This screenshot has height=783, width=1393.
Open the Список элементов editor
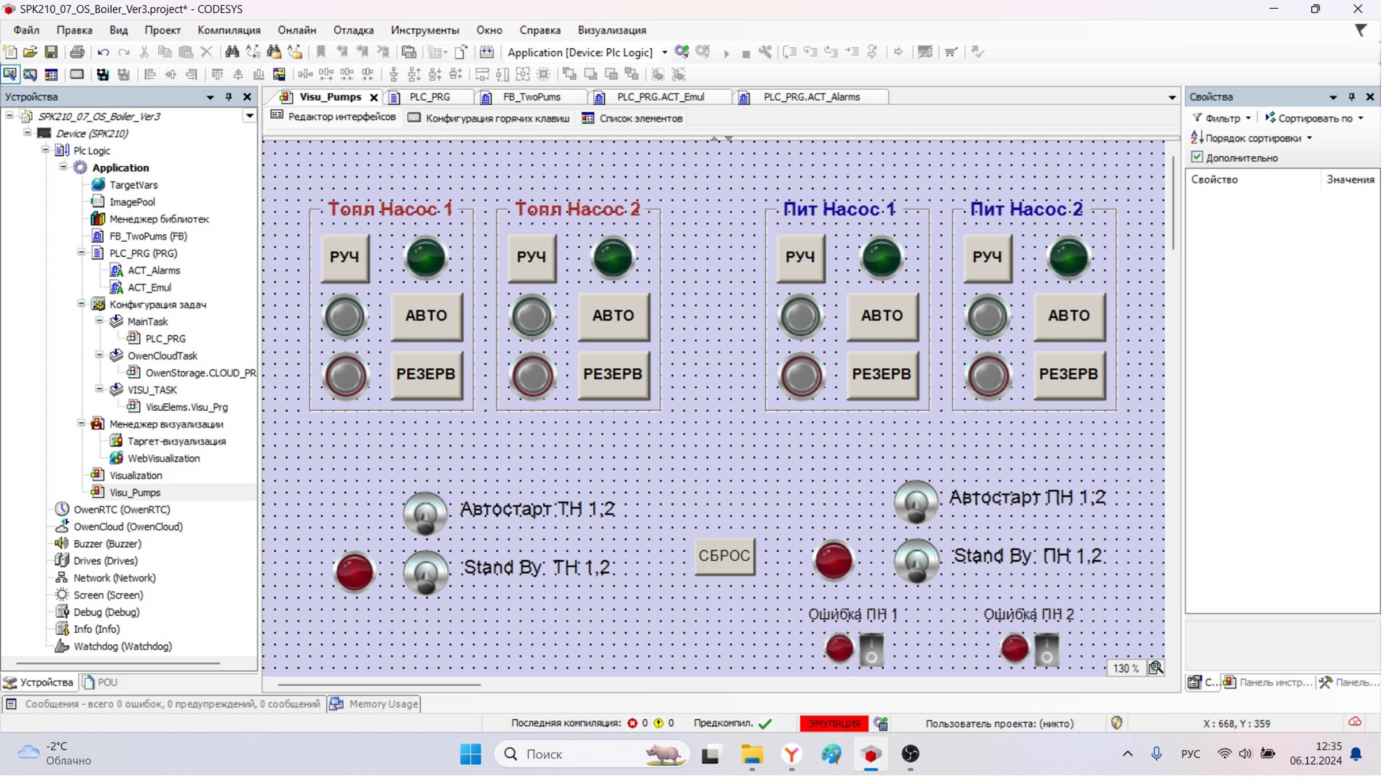coord(632,119)
